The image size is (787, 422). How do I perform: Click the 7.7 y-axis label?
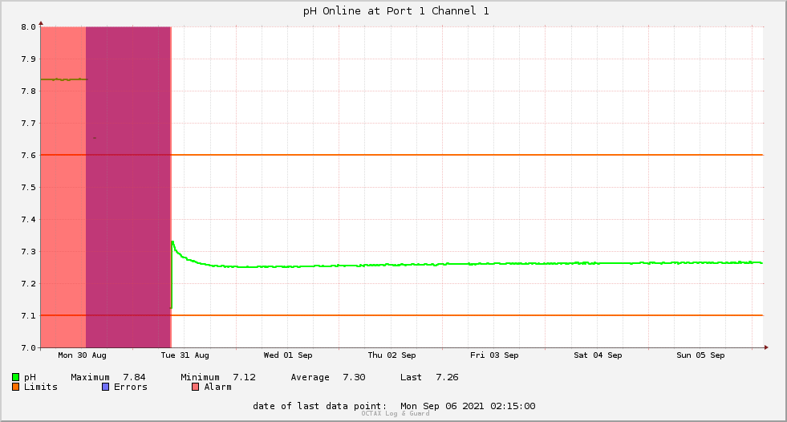click(x=29, y=124)
